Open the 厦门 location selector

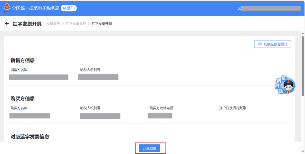[69, 8]
